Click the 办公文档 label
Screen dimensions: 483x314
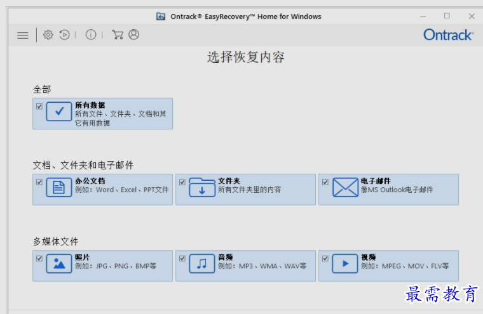pos(90,181)
